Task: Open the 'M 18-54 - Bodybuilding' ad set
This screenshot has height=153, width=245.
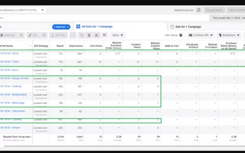Action: [x=13, y=95]
